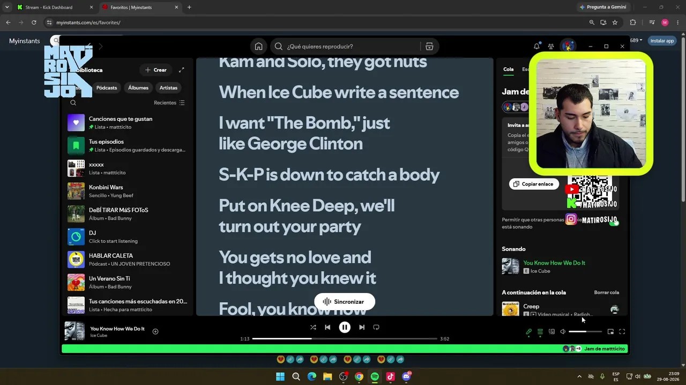Expand Your Library to full view
This screenshot has height=385, width=686.
(182, 70)
